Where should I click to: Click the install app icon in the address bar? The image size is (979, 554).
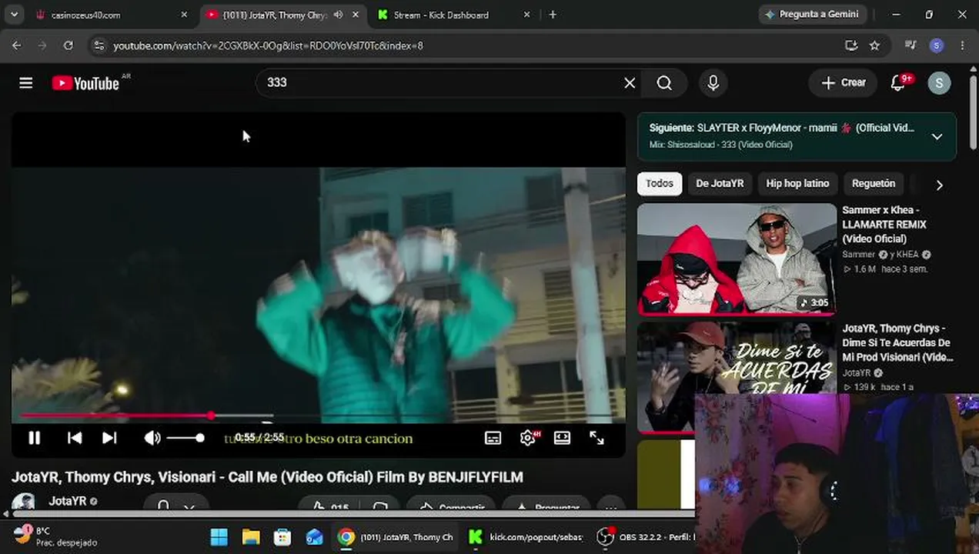[x=850, y=45]
